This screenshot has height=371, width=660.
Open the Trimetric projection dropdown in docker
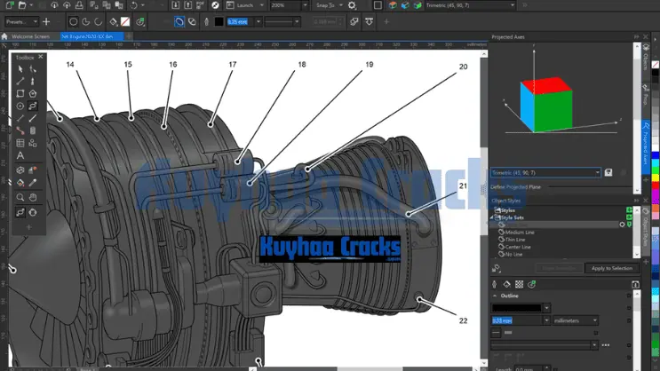click(597, 173)
